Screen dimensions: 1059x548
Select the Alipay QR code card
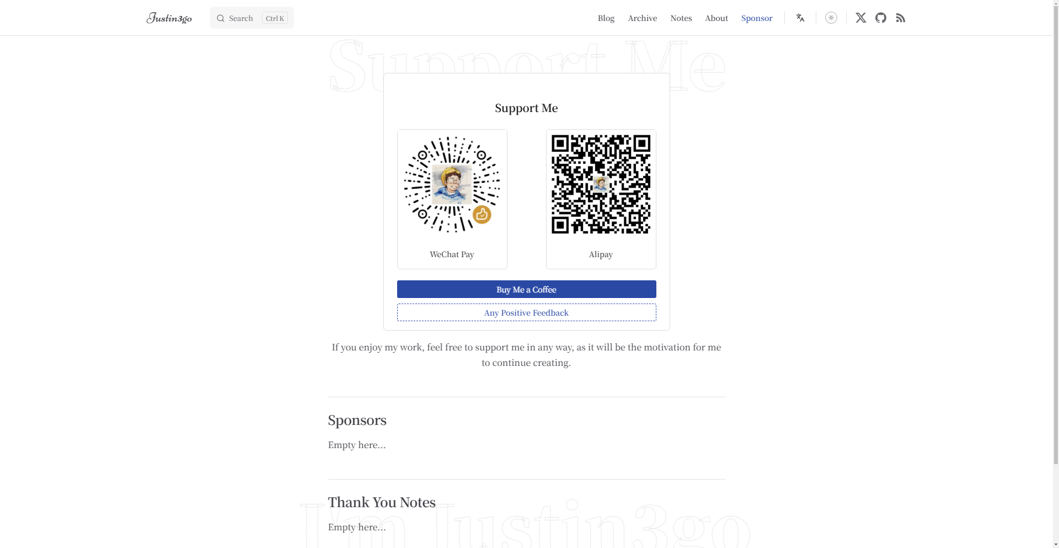click(x=601, y=199)
